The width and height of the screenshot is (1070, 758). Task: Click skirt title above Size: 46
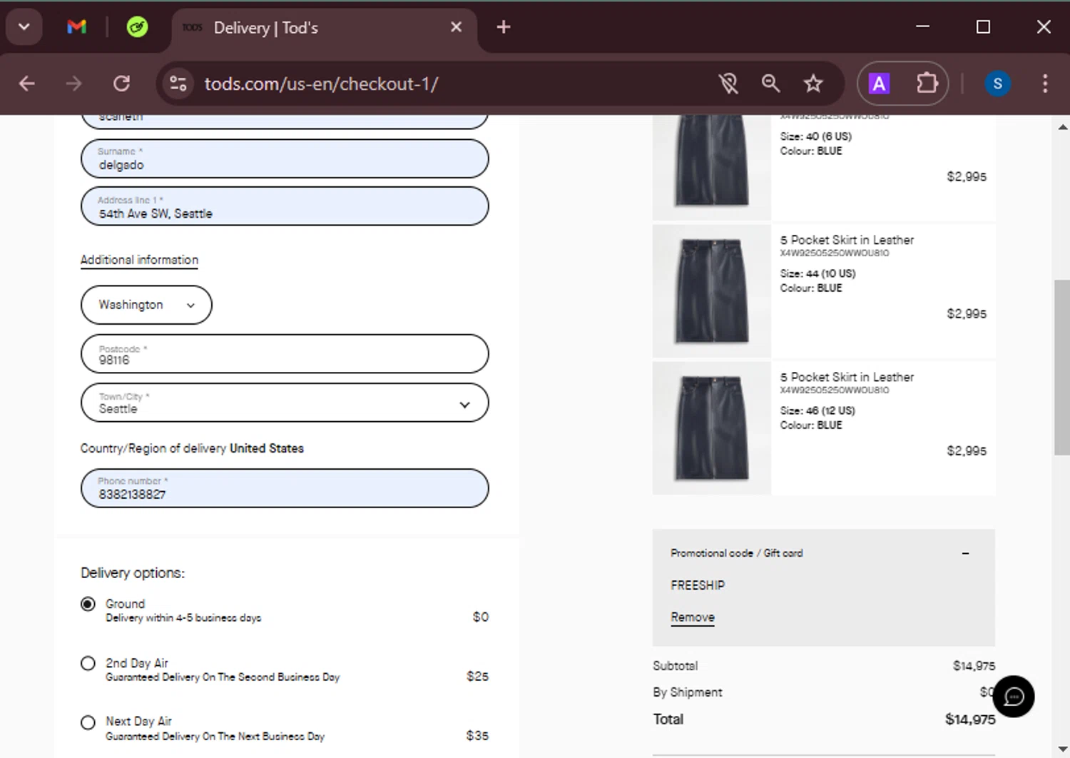click(x=847, y=377)
